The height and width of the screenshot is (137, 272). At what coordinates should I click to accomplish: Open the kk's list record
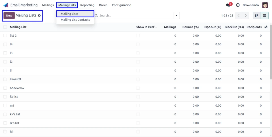pyautogui.click(x=15, y=114)
